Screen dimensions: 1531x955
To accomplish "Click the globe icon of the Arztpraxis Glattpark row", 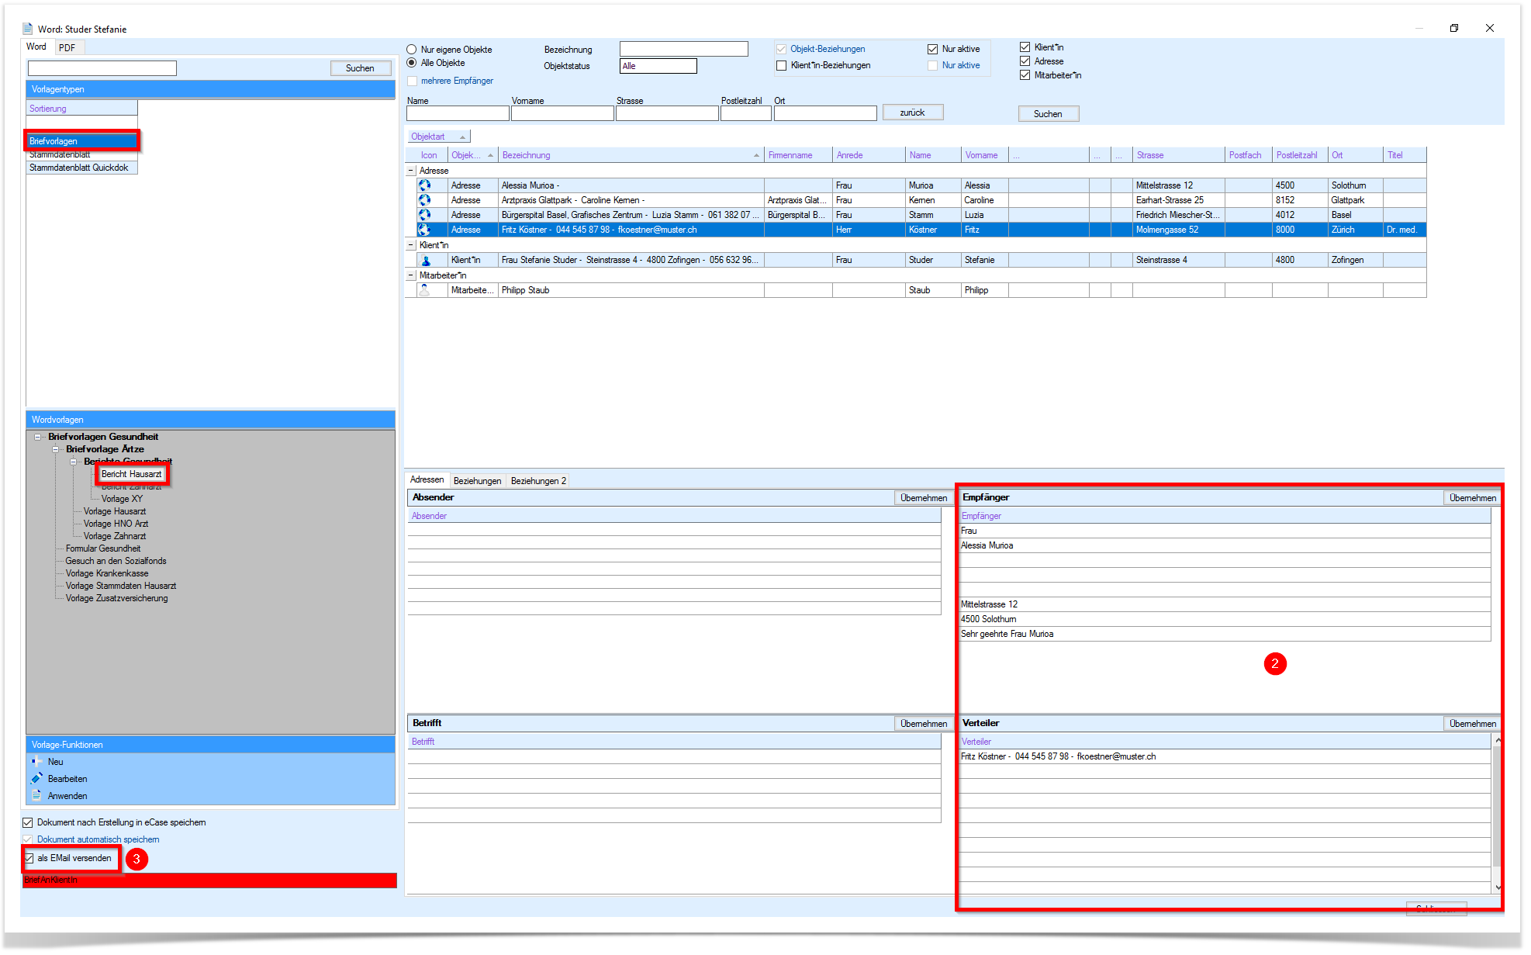I will tap(424, 200).
